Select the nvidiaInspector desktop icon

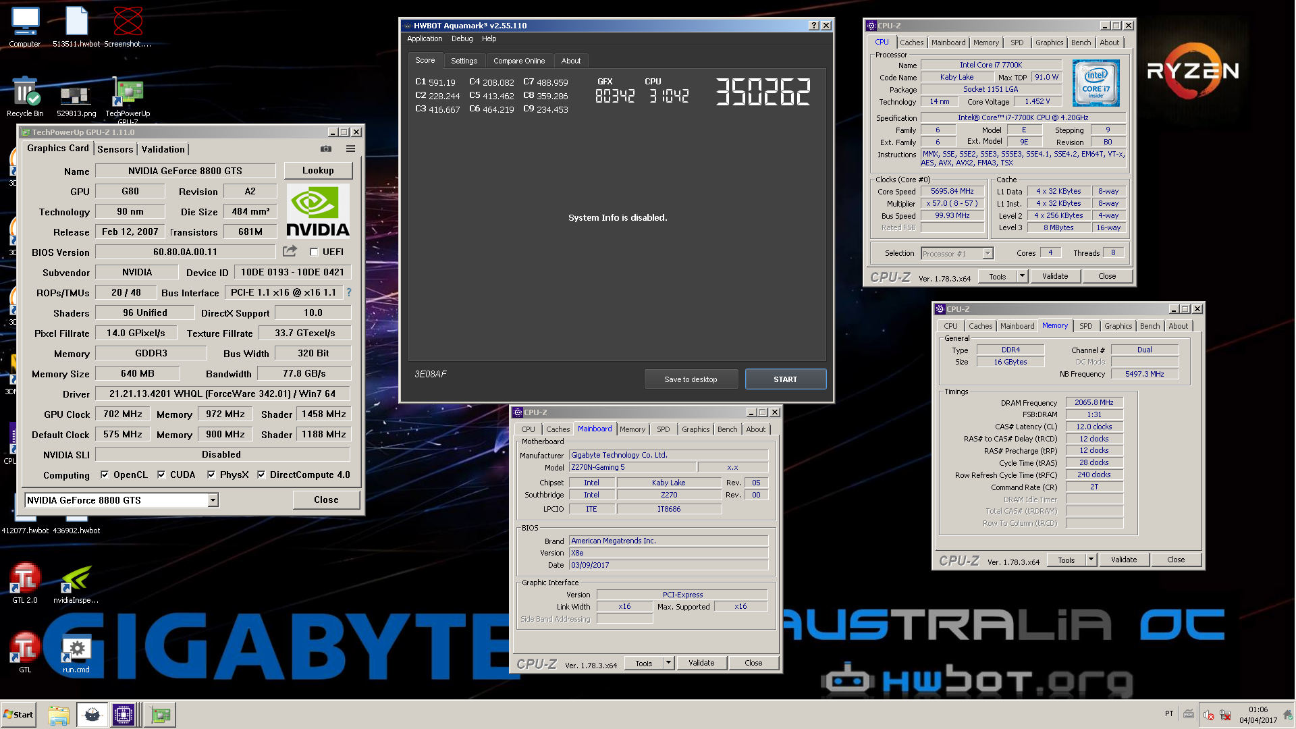[x=76, y=583]
